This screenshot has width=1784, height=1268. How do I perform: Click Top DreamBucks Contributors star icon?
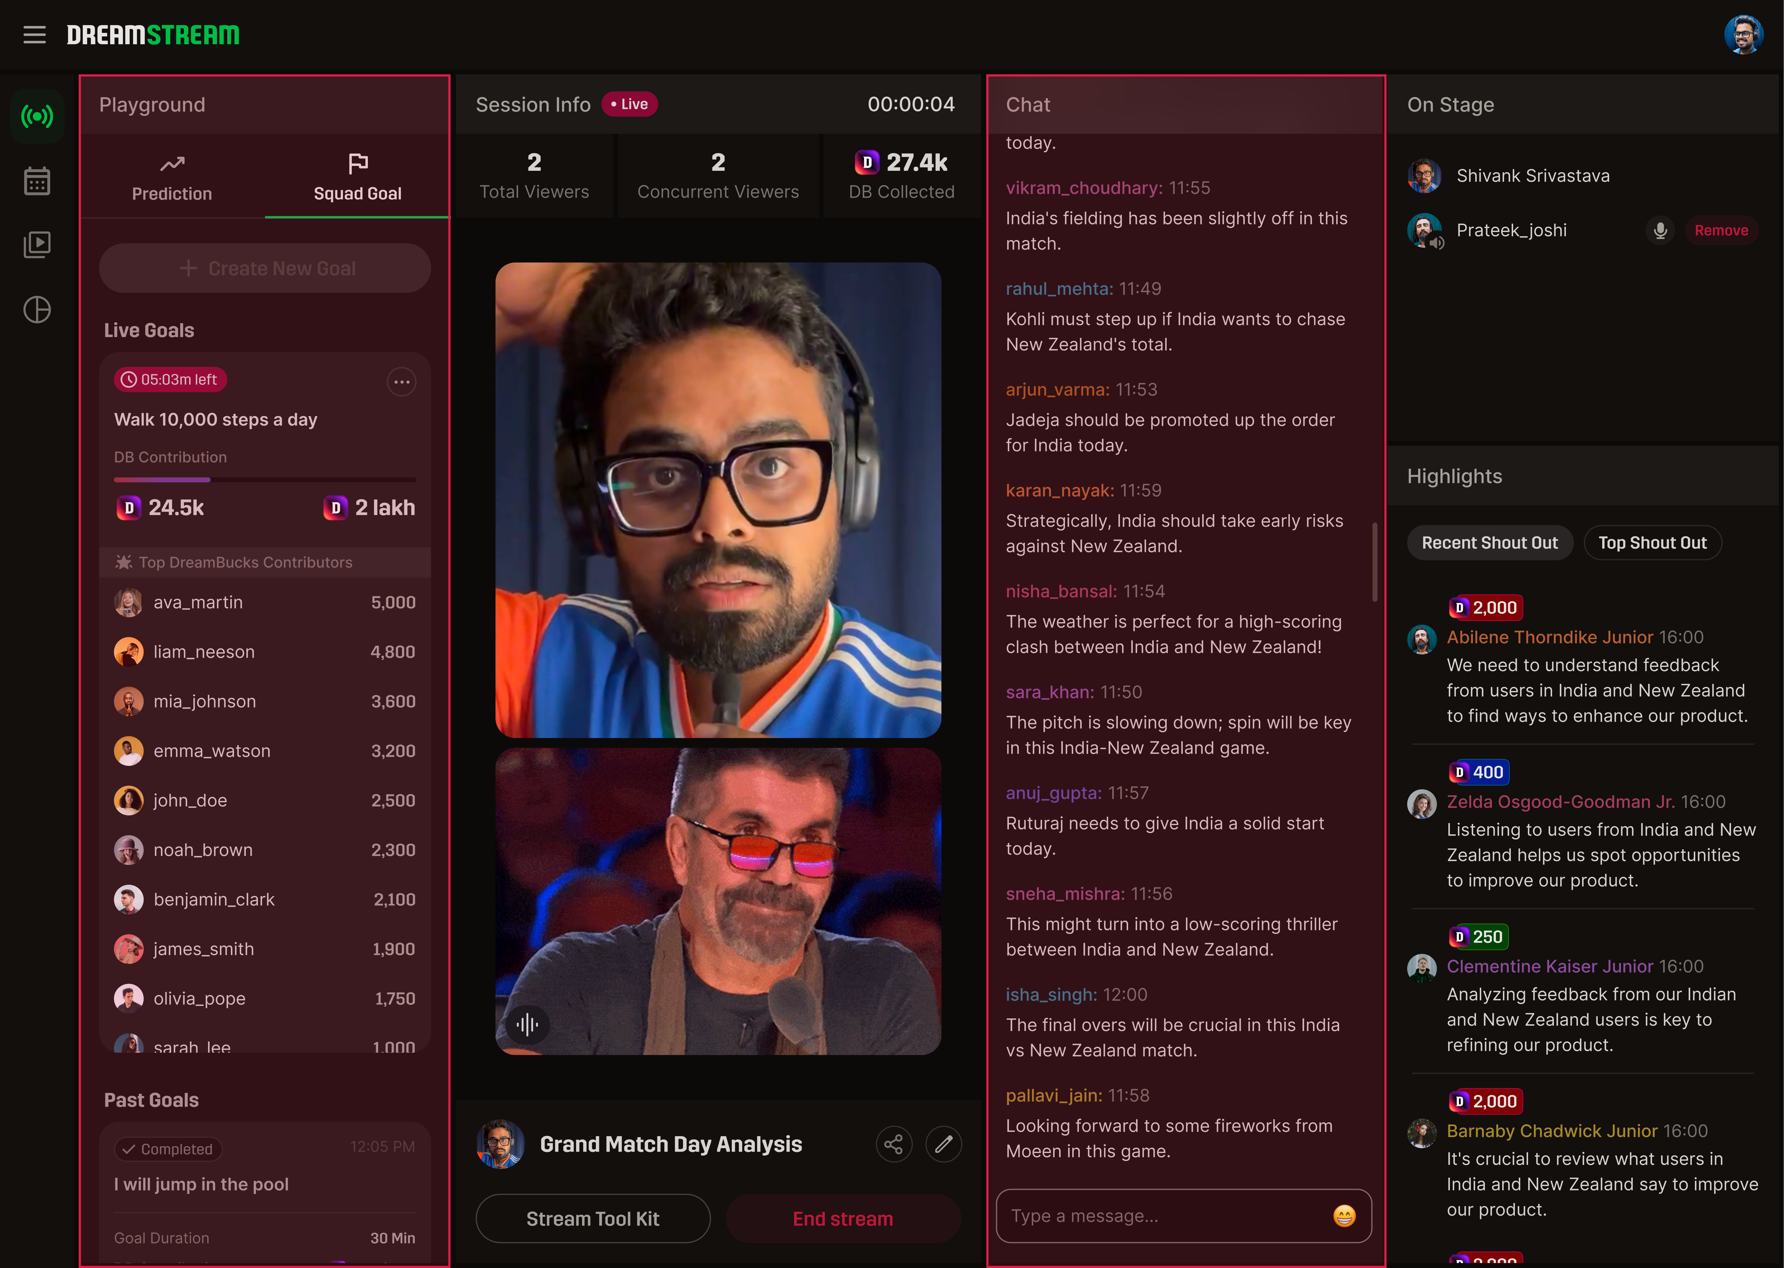(x=123, y=562)
